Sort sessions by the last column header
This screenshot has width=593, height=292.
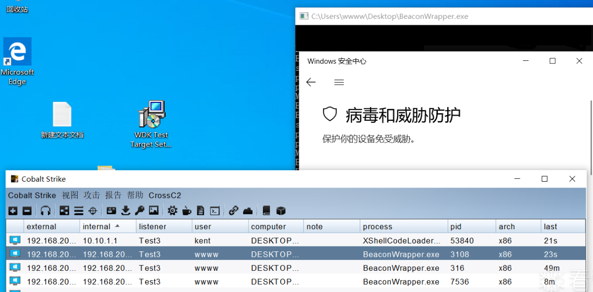click(563, 227)
